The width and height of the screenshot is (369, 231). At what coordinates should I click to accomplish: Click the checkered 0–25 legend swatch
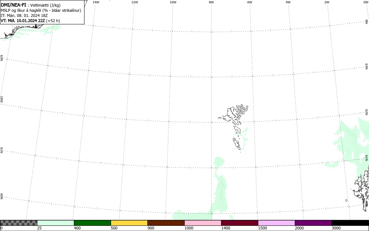18,223
